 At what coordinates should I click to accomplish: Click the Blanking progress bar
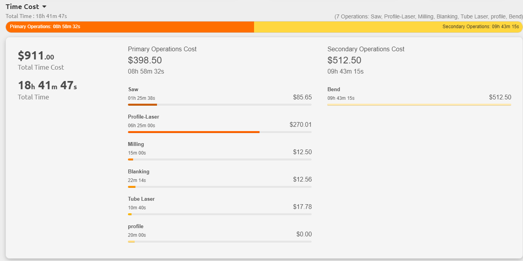click(x=220, y=187)
